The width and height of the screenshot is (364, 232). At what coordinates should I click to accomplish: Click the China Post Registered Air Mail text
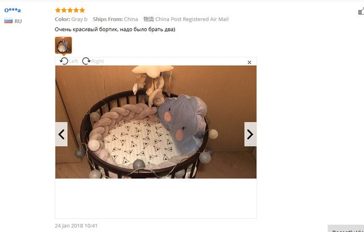192,19
